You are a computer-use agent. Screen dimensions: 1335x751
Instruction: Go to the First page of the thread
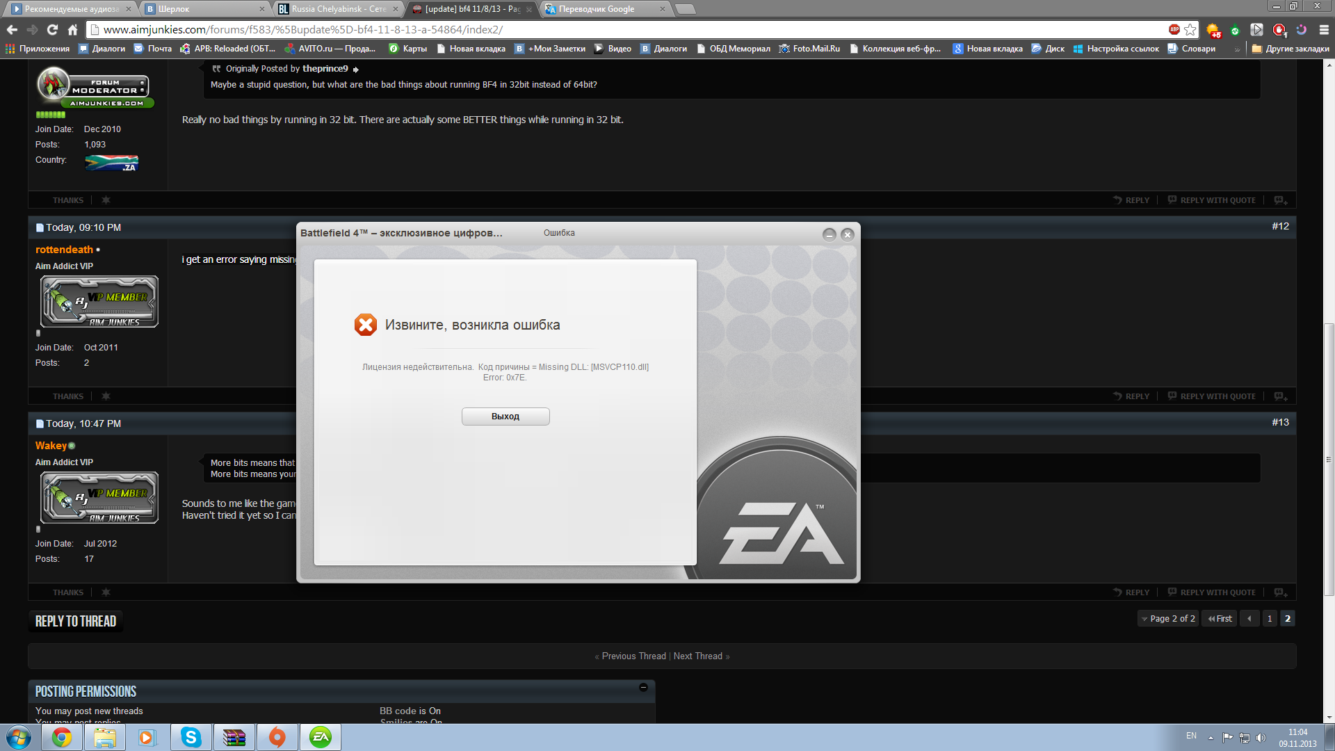pyautogui.click(x=1220, y=619)
